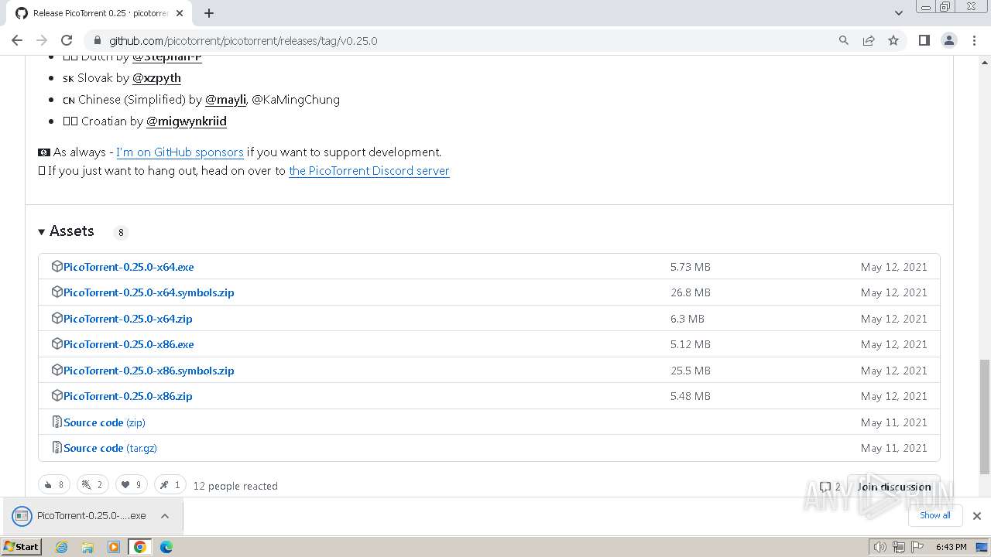Screen dimensions: 991x557
Task: Open the Windows Start menu
Action: [22, 547]
